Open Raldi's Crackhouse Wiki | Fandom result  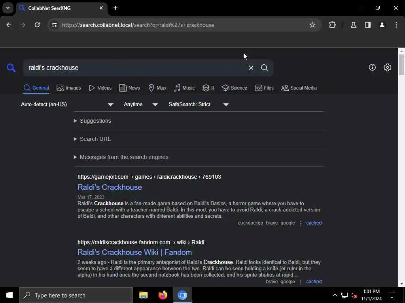point(134,252)
